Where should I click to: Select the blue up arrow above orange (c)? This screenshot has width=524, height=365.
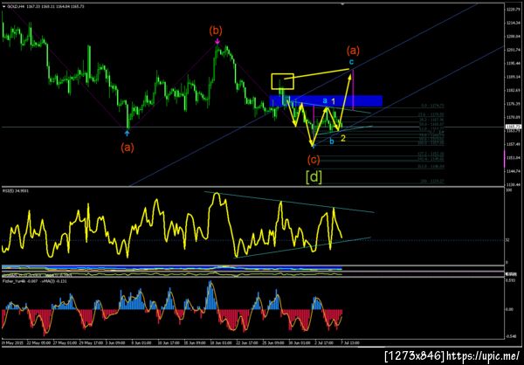tap(314, 146)
